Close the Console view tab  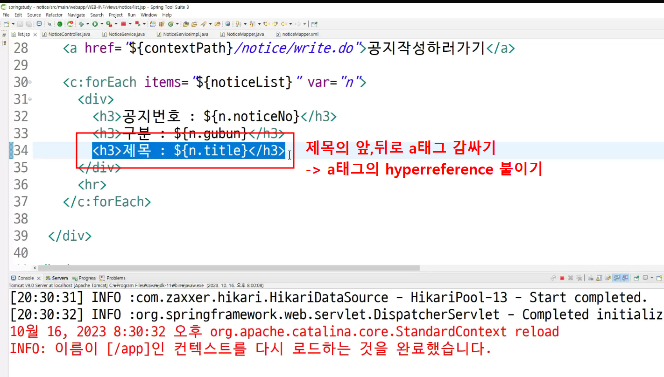[x=39, y=278]
